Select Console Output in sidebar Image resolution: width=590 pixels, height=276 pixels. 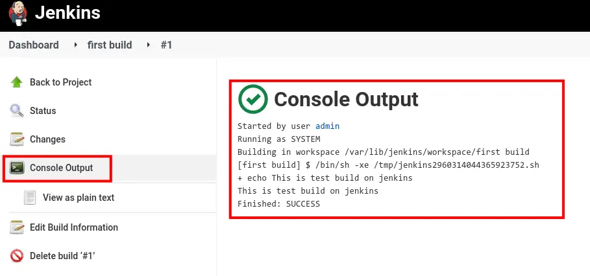click(61, 168)
